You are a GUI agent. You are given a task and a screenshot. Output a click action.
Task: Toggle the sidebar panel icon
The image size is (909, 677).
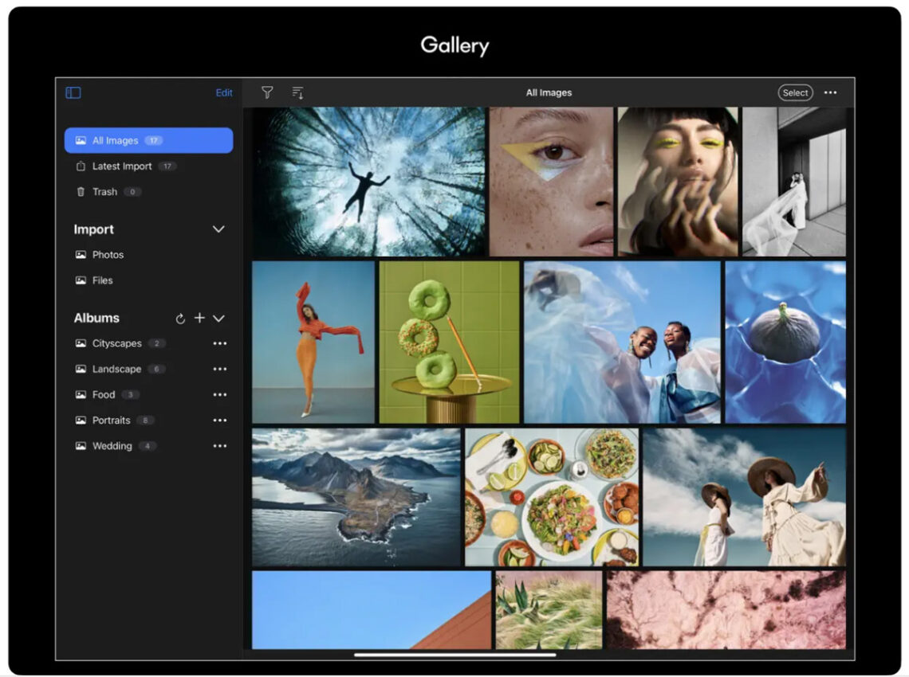click(x=73, y=93)
